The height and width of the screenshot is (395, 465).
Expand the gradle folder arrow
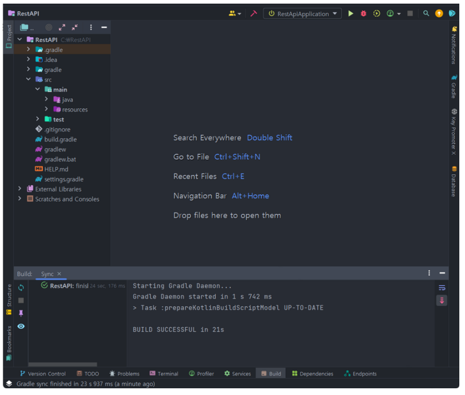tap(29, 69)
